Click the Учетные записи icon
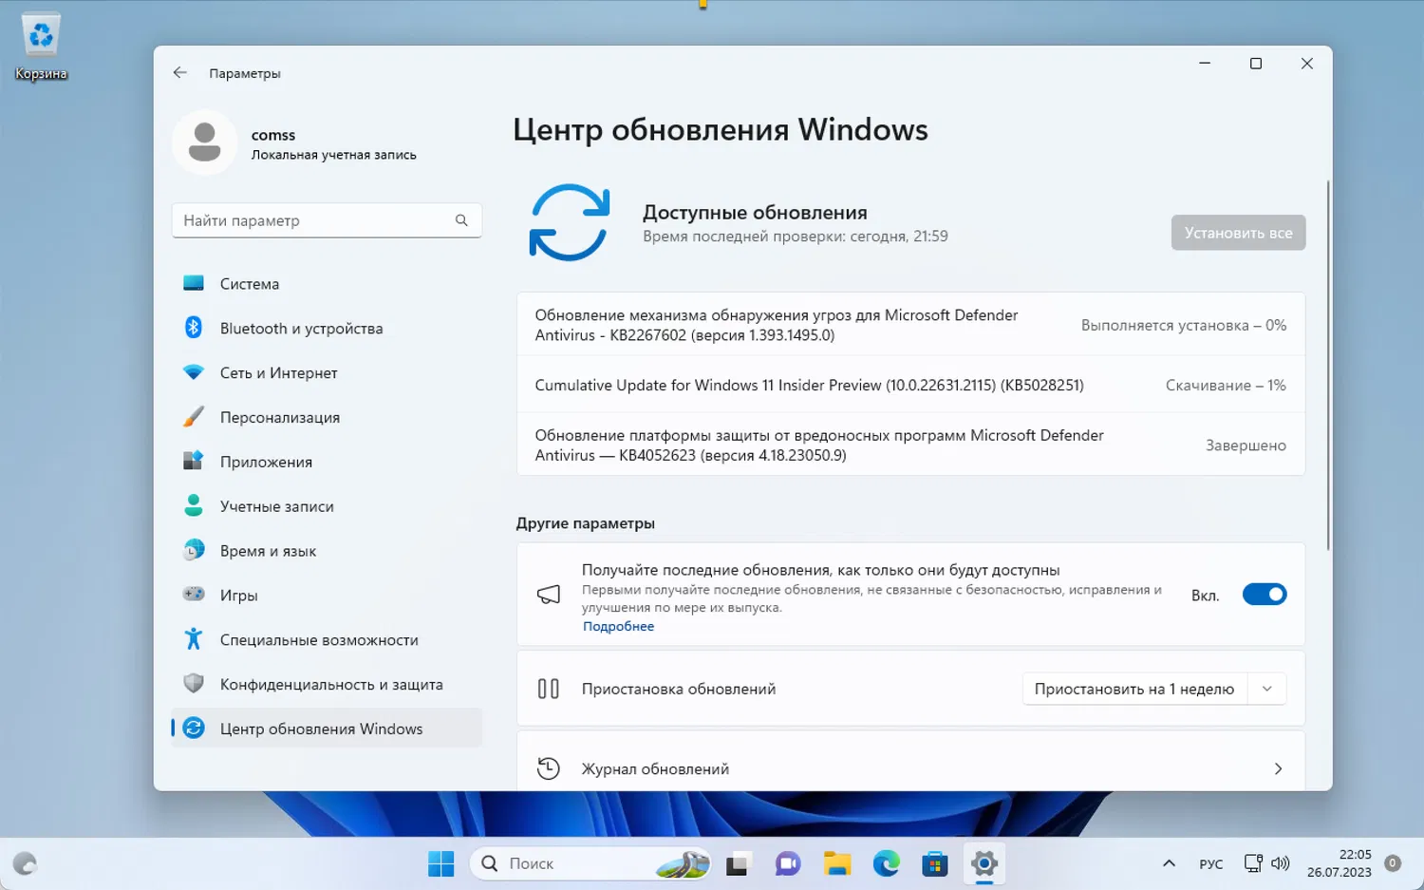The width and height of the screenshot is (1424, 890). click(x=194, y=506)
